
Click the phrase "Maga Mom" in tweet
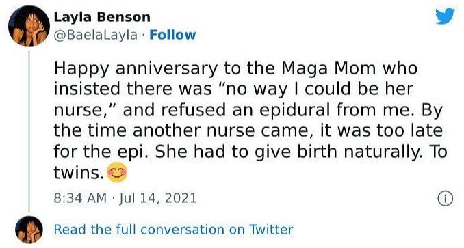click(x=328, y=68)
